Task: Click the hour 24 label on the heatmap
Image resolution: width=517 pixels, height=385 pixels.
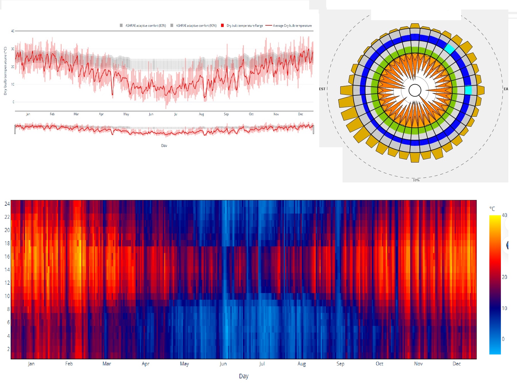Action: [x=7, y=204]
